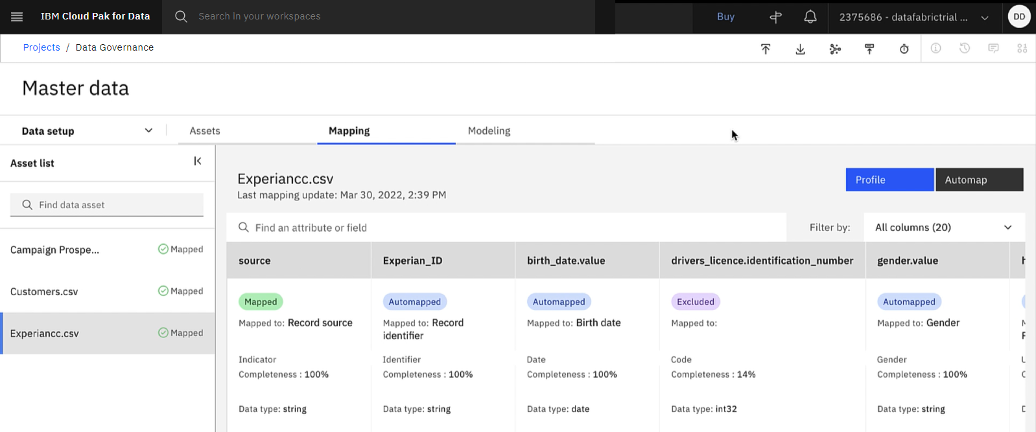This screenshot has width=1036, height=432.
Task: Click the Experiancc.csv mapping heading
Action: click(x=285, y=179)
